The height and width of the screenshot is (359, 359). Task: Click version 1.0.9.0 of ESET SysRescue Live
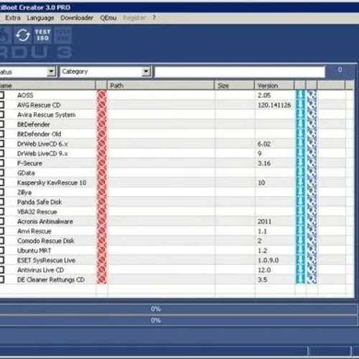tap(269, 260)
